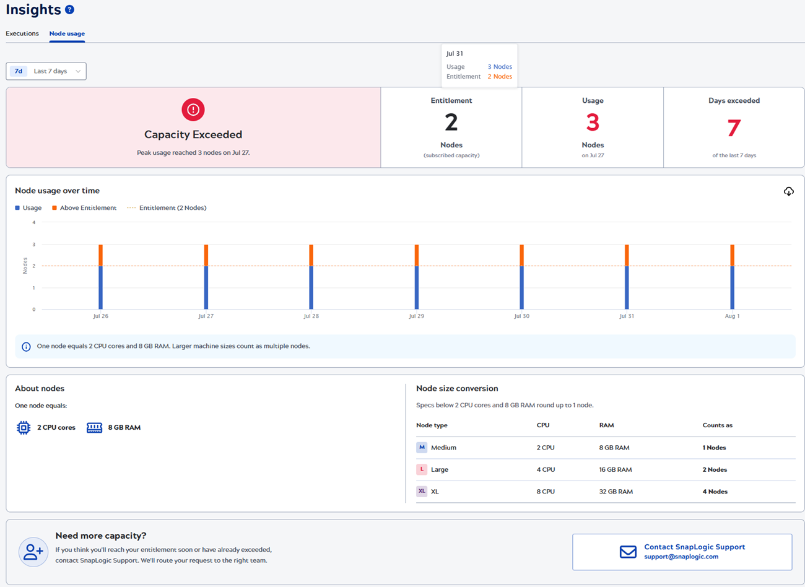805x587 pixels.
Task: Select the Node usage tab
Action: [x=67, y=33]
